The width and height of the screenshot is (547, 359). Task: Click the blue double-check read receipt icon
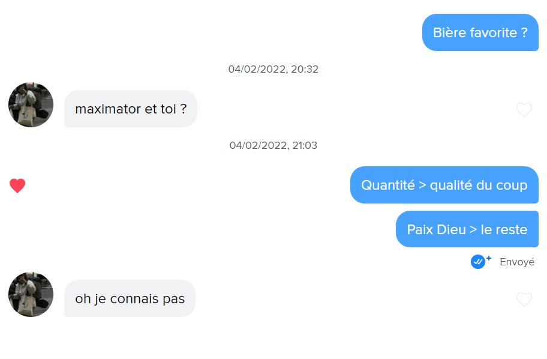(477, 262)
